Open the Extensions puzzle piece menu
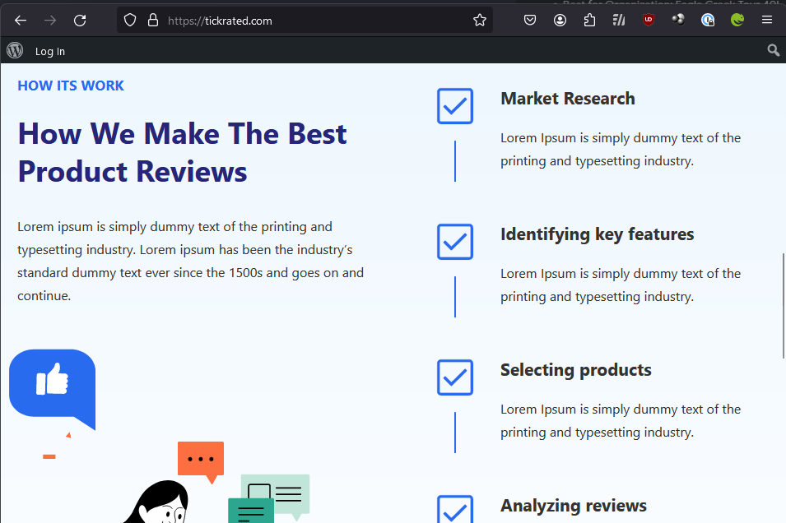The height and width of the screenshot is (523, 786). point(589,21)
